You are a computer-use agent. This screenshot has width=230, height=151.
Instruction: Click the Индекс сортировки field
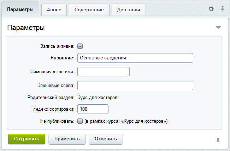pyautogui.click(x=93, y=109)
